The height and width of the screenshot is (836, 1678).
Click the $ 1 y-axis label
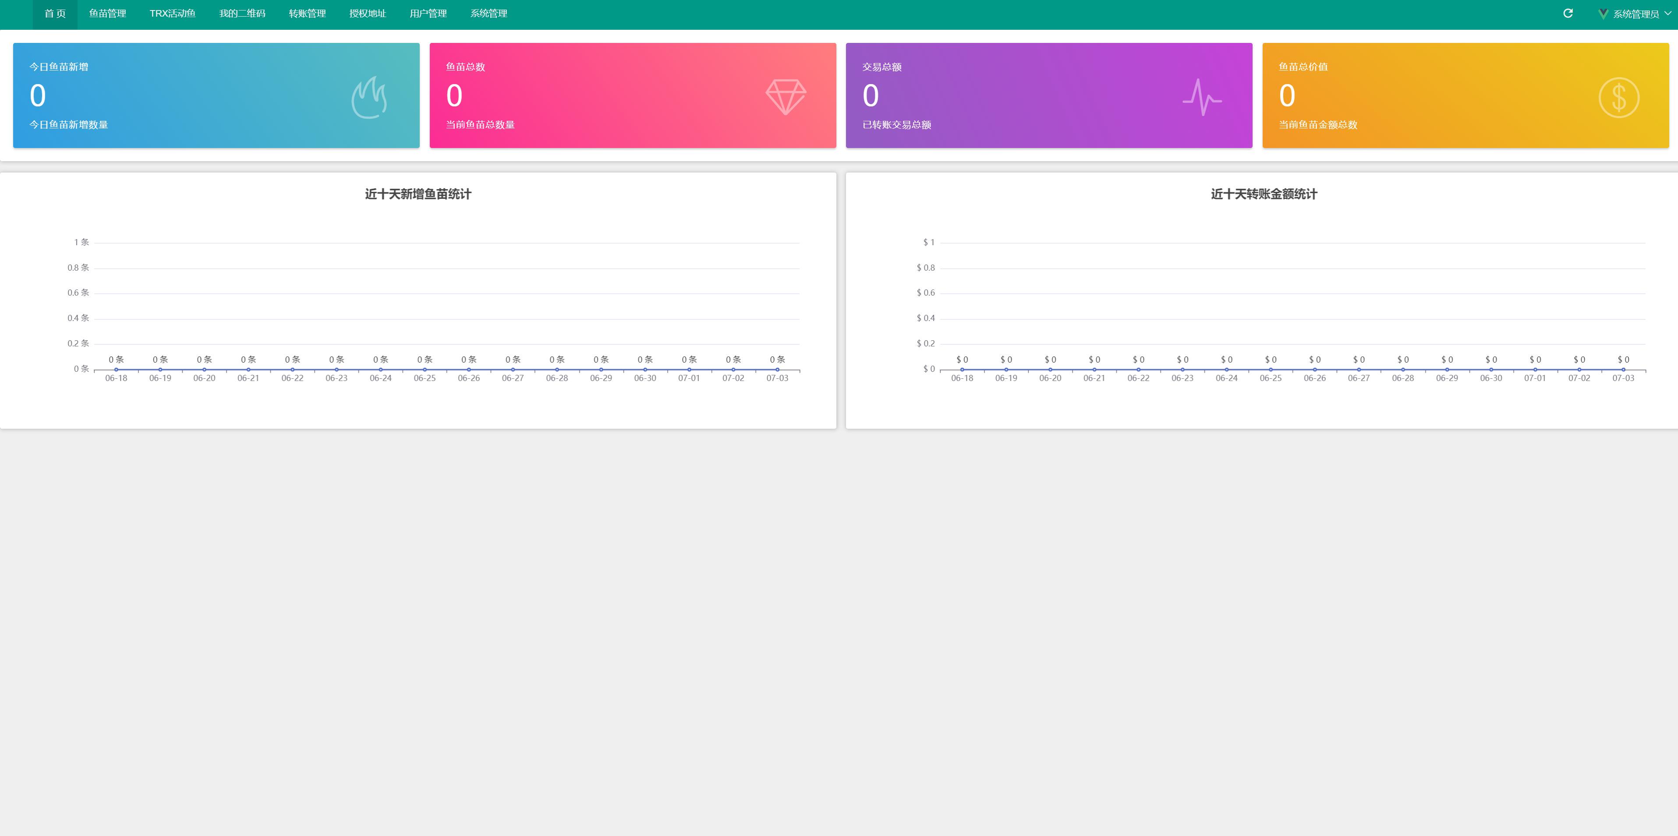click(929, 242)
